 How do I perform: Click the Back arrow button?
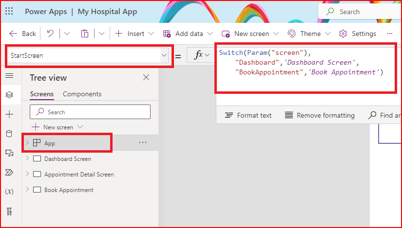[x=22, y=34]
